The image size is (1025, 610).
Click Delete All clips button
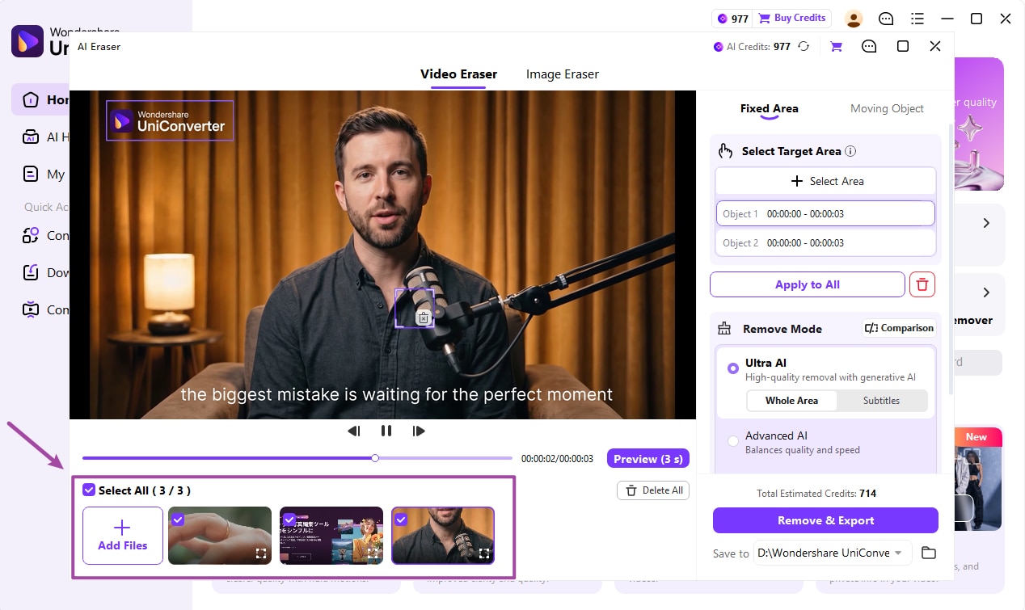653,490
